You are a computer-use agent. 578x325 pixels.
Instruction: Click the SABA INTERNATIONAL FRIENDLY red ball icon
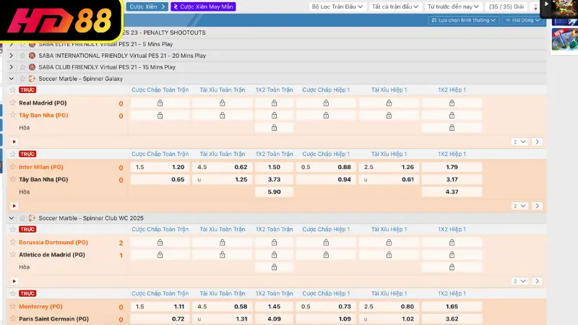pos(32,56)
